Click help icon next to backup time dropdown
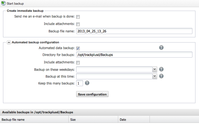Viewport: 199px width, 127px height. [x=161, y=76]
